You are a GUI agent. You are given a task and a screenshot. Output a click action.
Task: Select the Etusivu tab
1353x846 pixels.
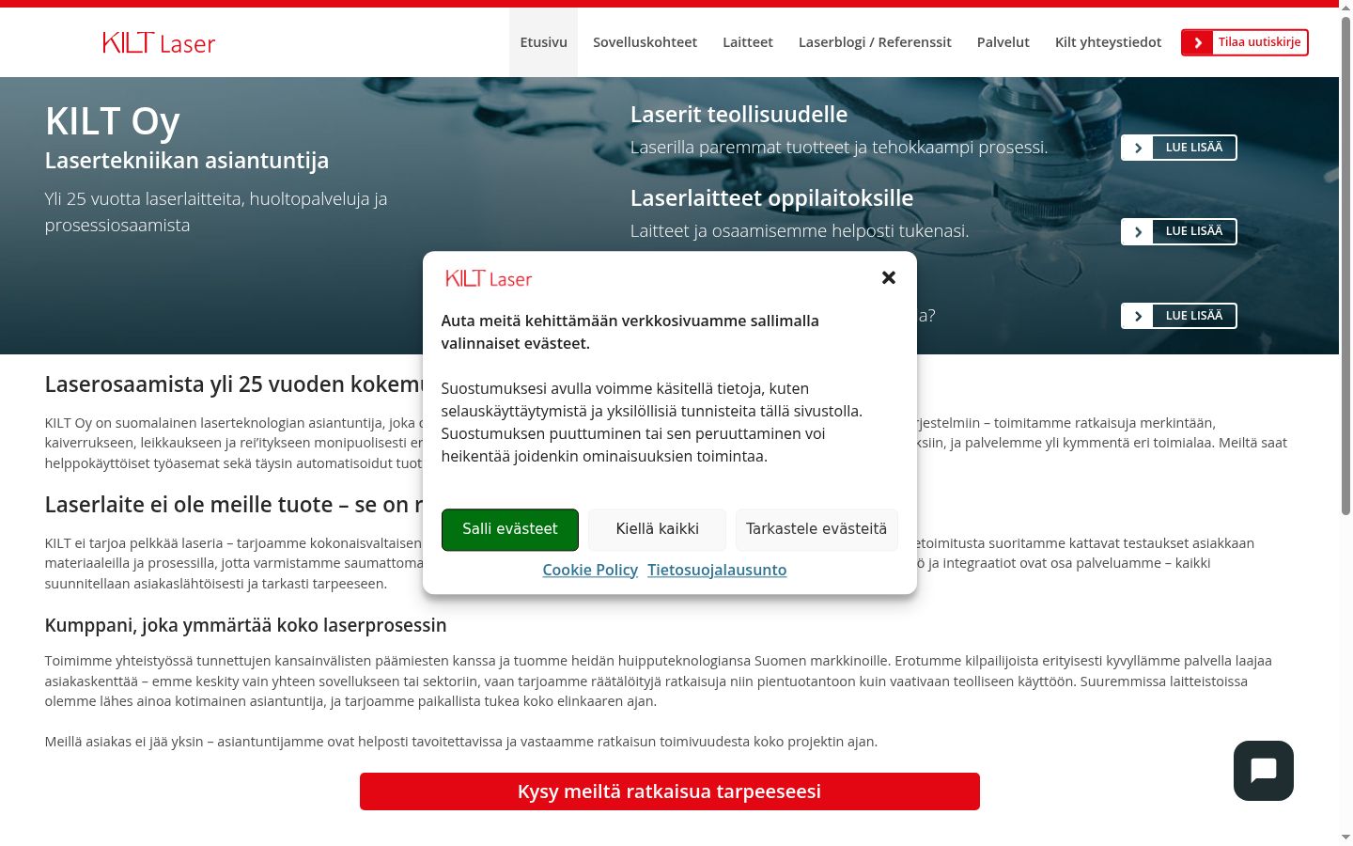point(543,42)
